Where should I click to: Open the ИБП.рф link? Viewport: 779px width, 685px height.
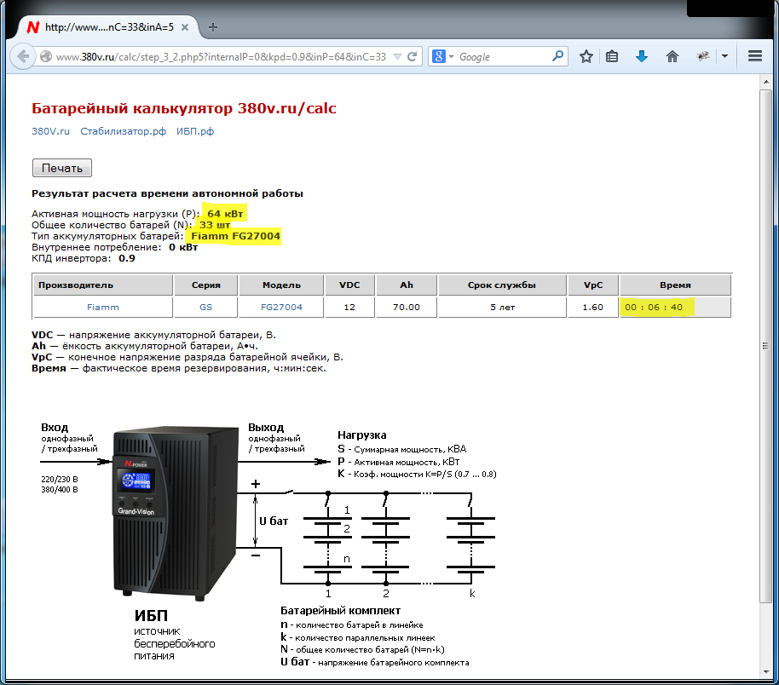pos(195,131)
